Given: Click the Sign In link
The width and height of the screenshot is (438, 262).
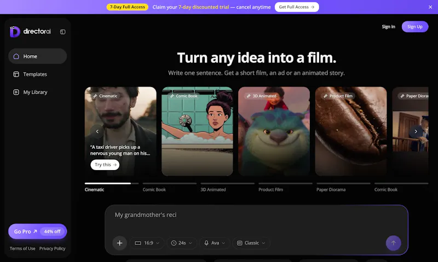Looking at the screenshot, I should 388,27.
